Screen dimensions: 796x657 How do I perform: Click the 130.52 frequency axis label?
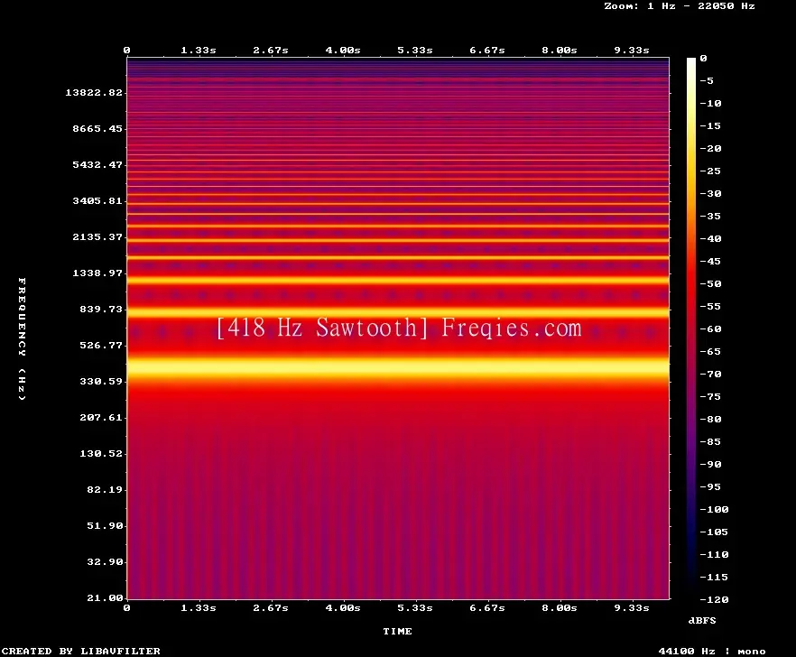pyautogui.click(x=101, y=453)
